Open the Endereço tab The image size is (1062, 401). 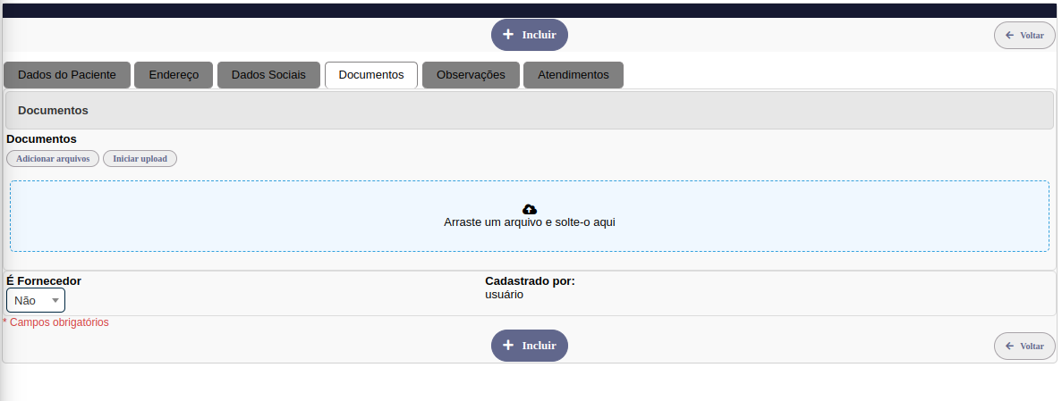[x=174, y=75]
